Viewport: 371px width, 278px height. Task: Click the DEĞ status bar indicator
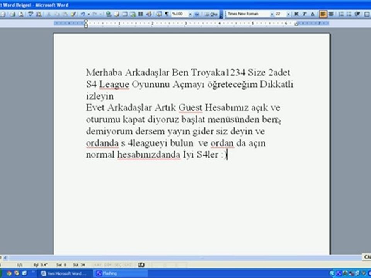[x=108, y=265]
